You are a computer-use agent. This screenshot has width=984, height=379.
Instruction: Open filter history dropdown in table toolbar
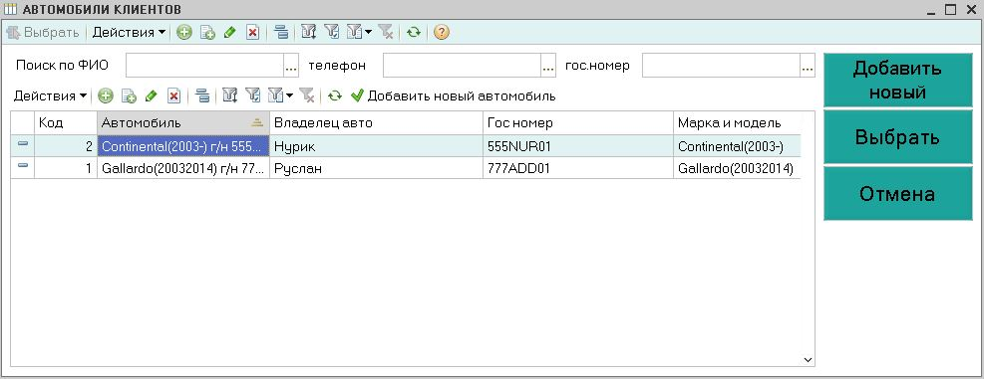click(280, 95)
